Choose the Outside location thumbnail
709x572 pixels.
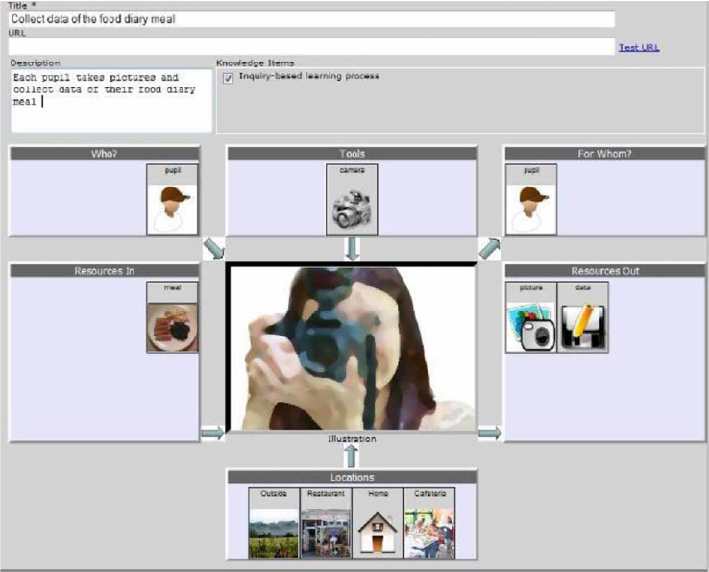click(x=274, y=529)
